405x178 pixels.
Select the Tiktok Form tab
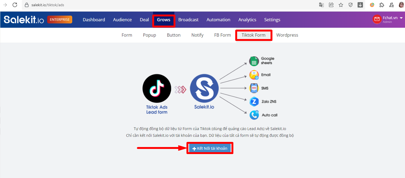(254, 35)
